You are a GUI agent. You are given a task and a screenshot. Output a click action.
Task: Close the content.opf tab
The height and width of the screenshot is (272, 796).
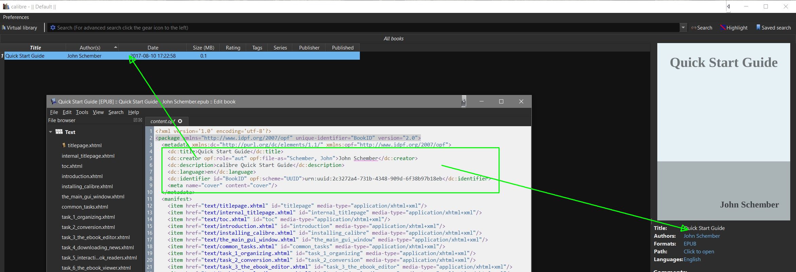(180, 121)
